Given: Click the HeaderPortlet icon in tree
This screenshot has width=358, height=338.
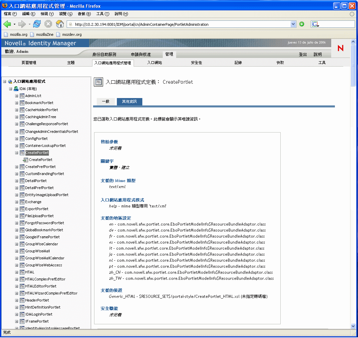Looking at the screenshot, I should coord(22,300).
